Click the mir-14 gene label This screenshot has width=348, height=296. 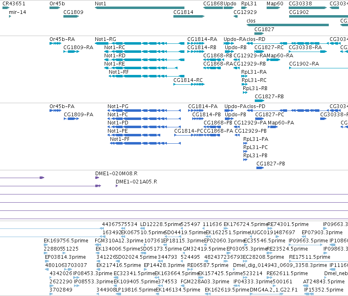click(18, 12)
